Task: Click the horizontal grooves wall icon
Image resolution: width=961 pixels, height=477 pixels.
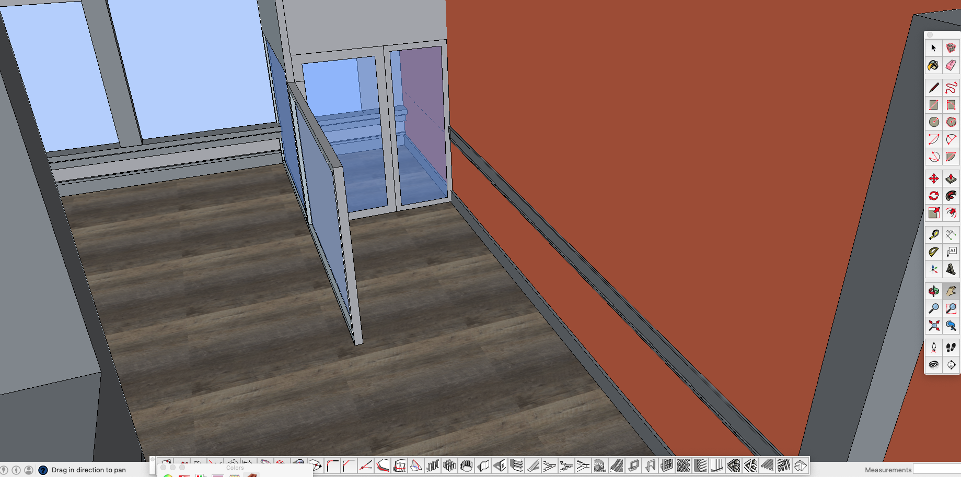Action: (517, 466)
